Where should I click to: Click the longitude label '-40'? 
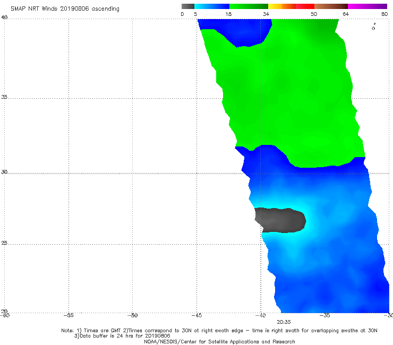(x=260, y=315)
